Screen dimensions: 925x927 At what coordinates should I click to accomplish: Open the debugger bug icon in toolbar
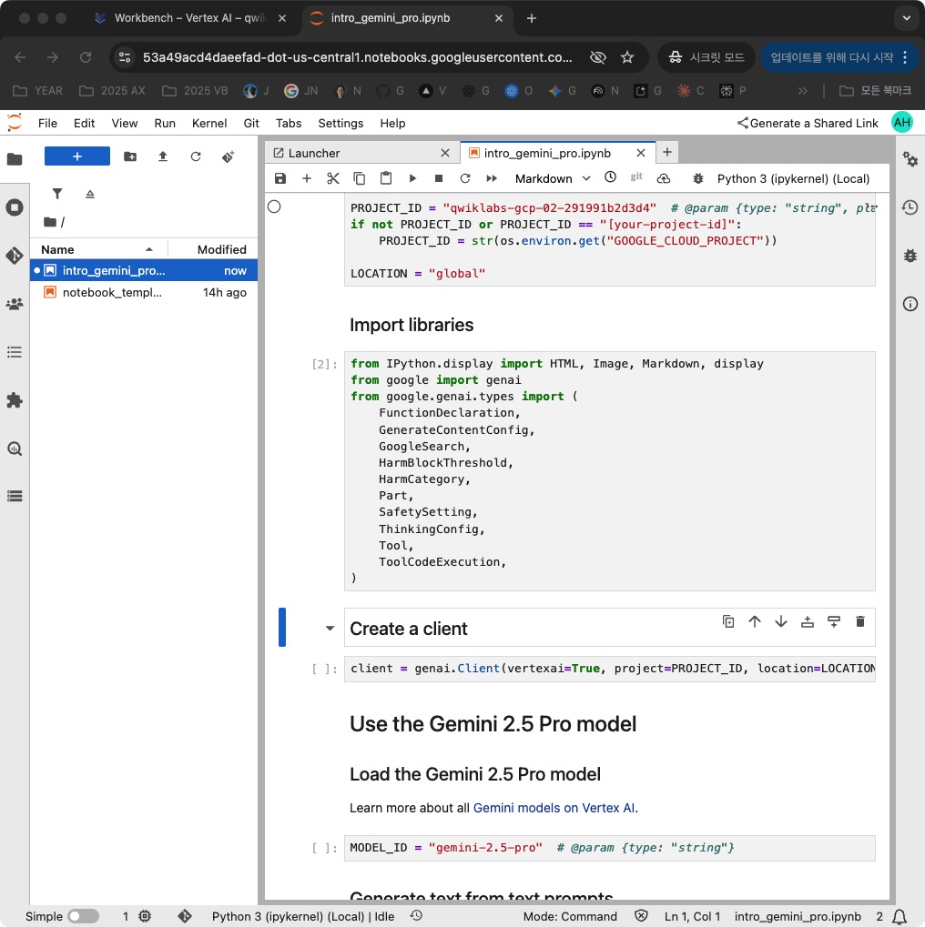(x=698, y=179)
